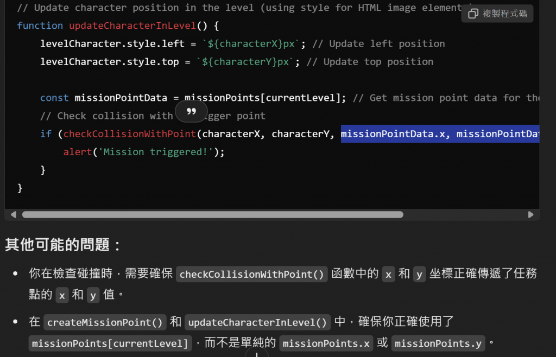Click the inline code checkCollisionWithPoint()
The width and height of the screenshot is (556, 357).
pos(252,274)
